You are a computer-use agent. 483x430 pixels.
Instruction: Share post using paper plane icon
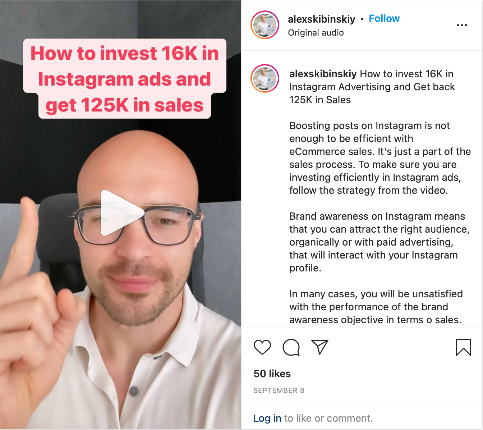point(320,347)
